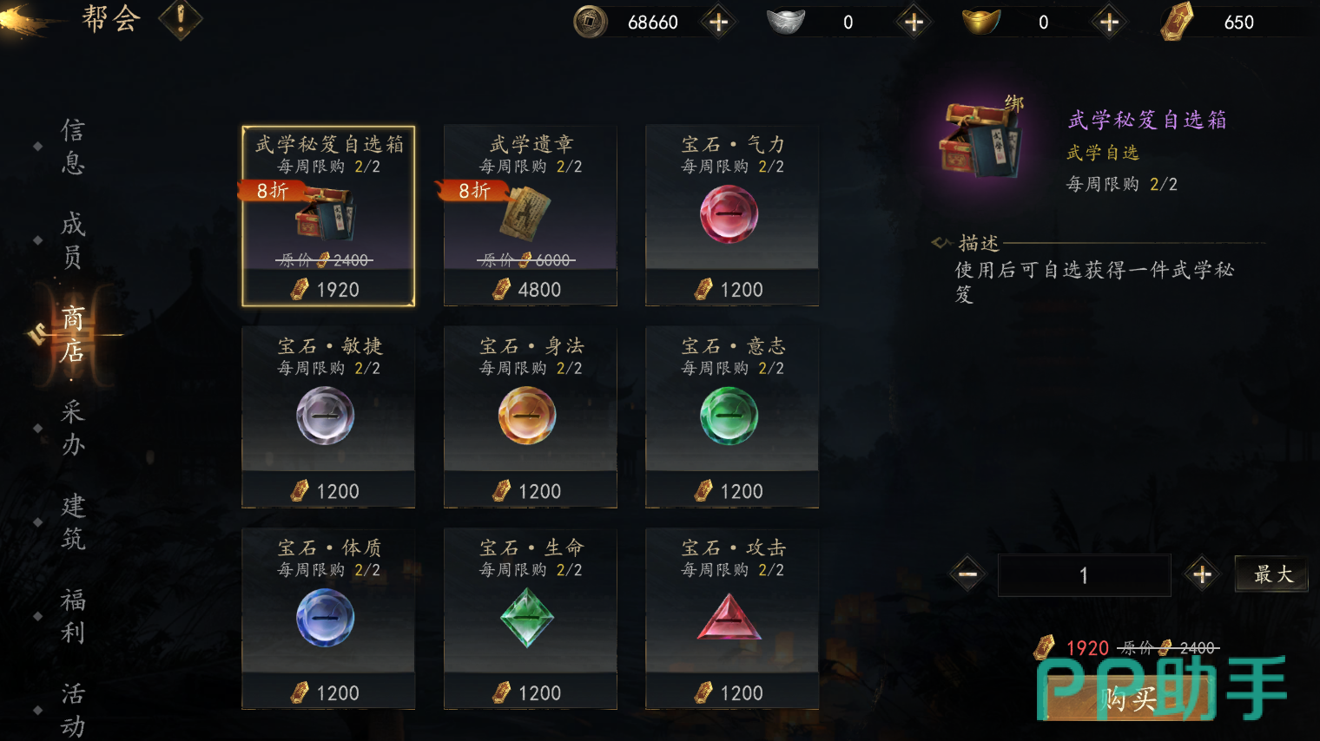
Task: Select the red triangle 宝石·攻击 gem
Action: click(x=732, y=619)
